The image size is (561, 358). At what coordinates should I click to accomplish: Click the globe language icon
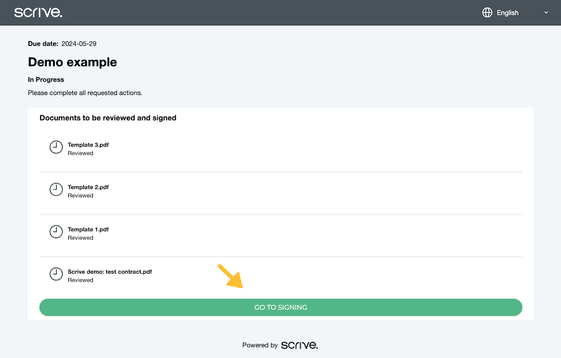487,13
